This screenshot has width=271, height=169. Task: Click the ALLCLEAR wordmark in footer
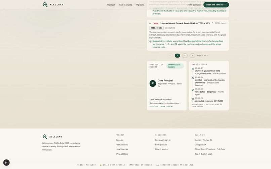click(x=56, y=136)
